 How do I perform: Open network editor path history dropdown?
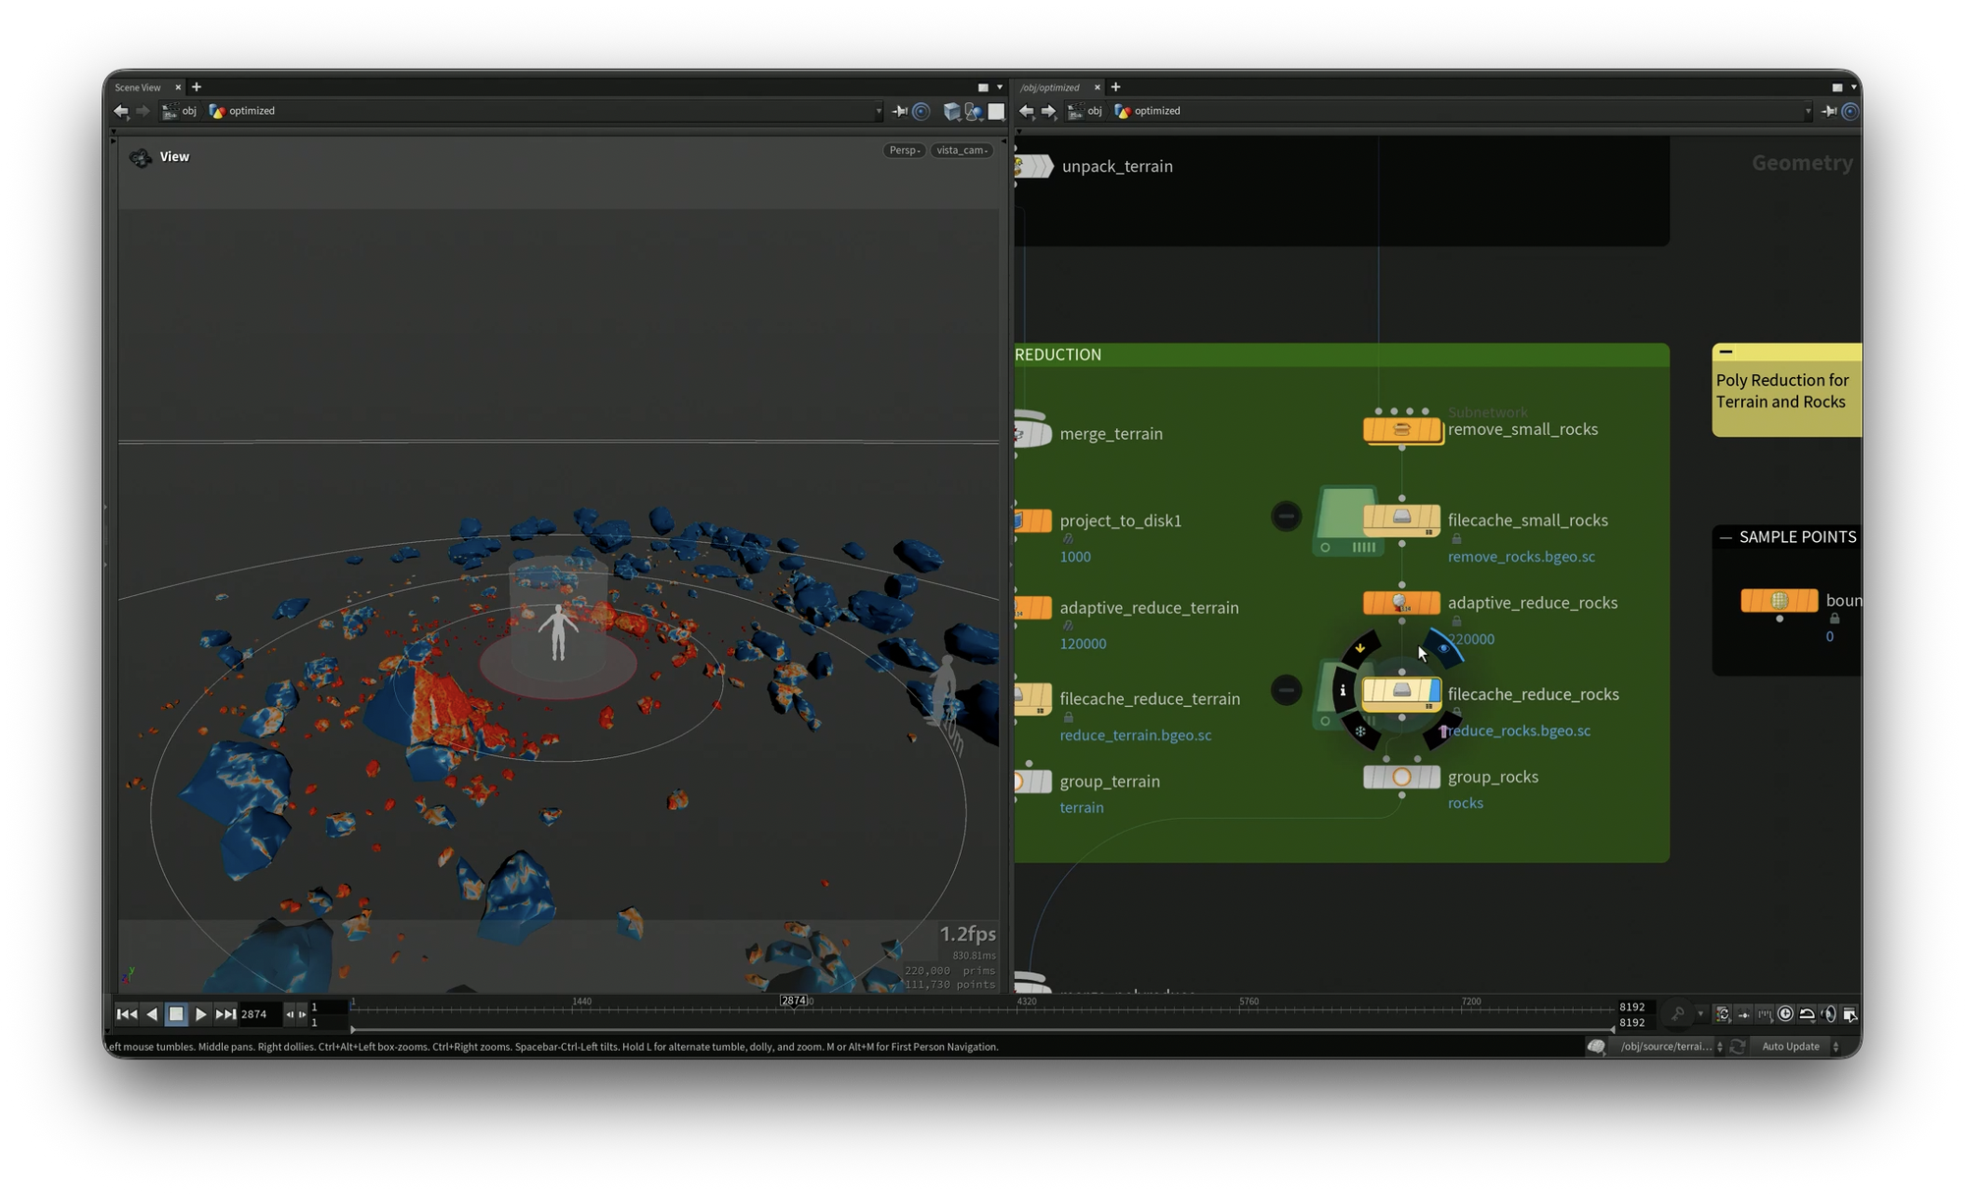tap(1808, 112)
